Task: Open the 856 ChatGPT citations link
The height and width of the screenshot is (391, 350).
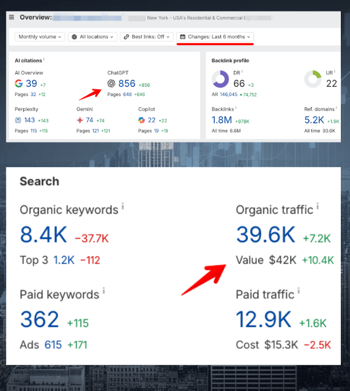Action: click(x=127, y=84)
